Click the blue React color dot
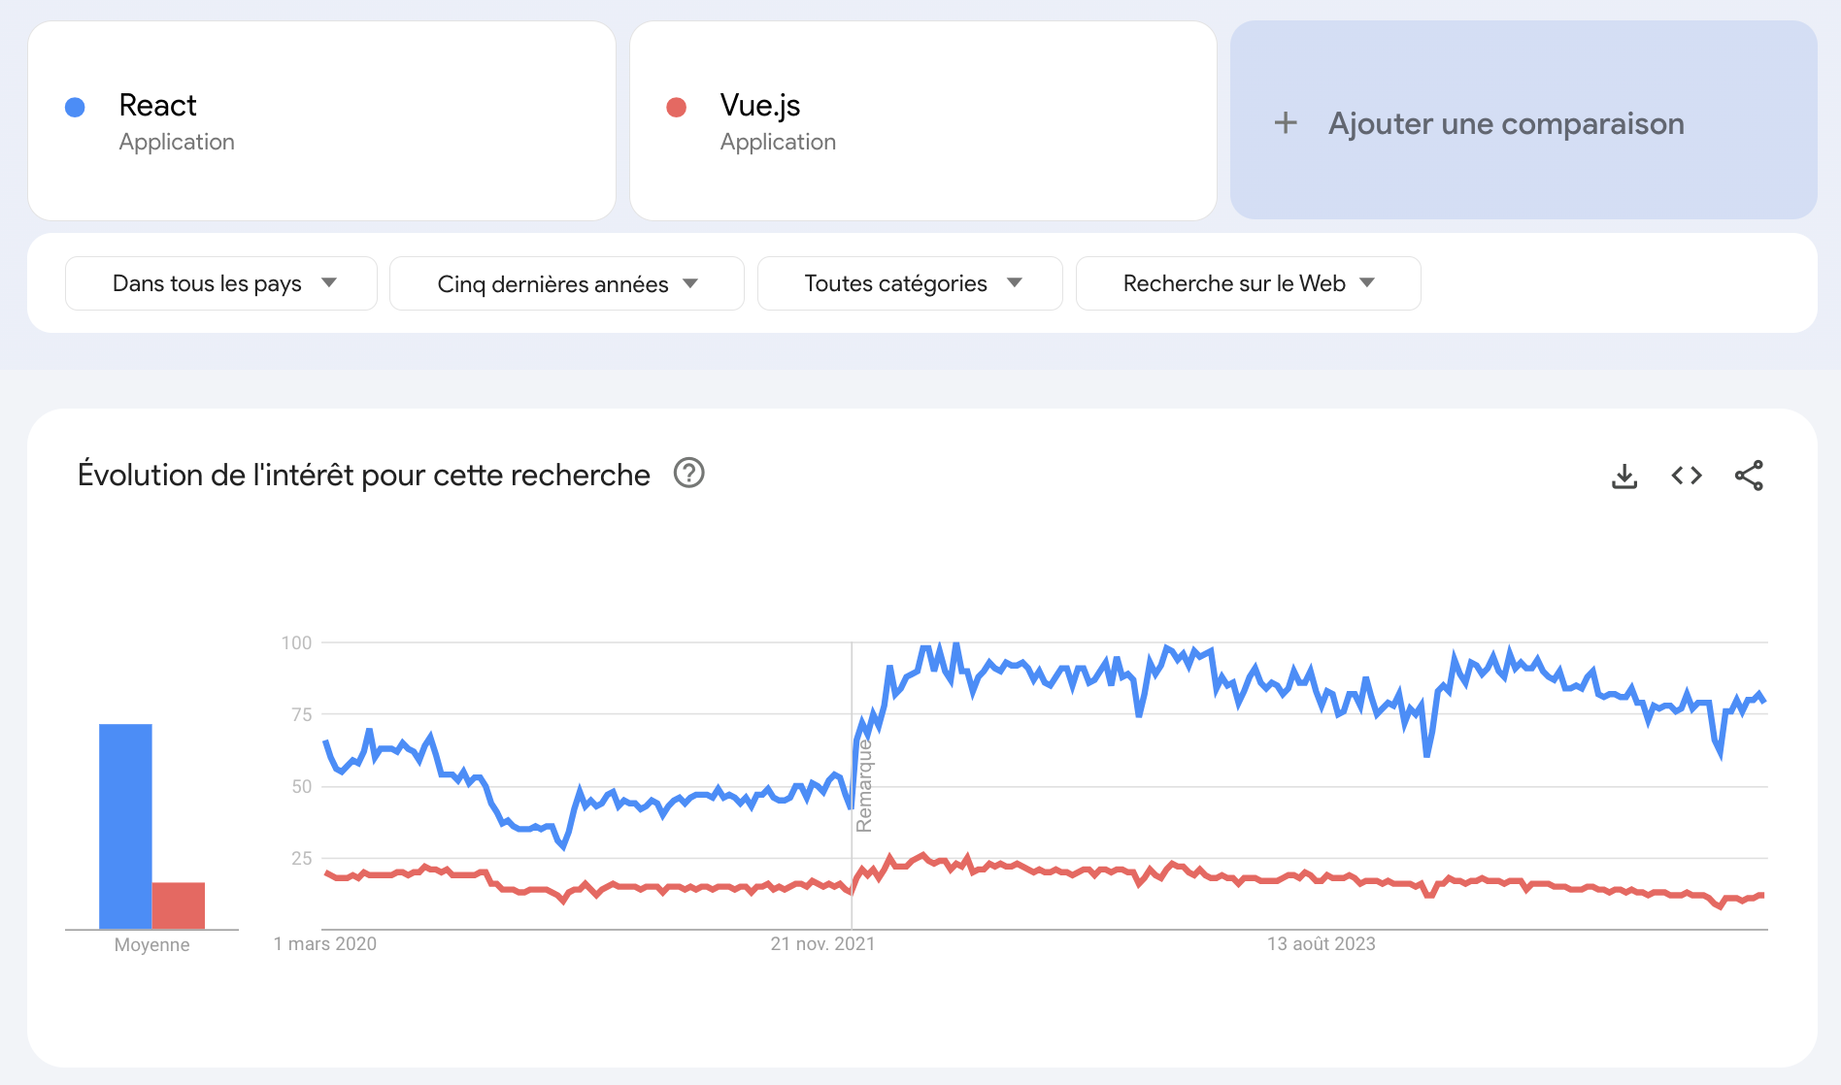This screenshot has width=1841, height=1085. pyautogui.click(x=75, y=107)
